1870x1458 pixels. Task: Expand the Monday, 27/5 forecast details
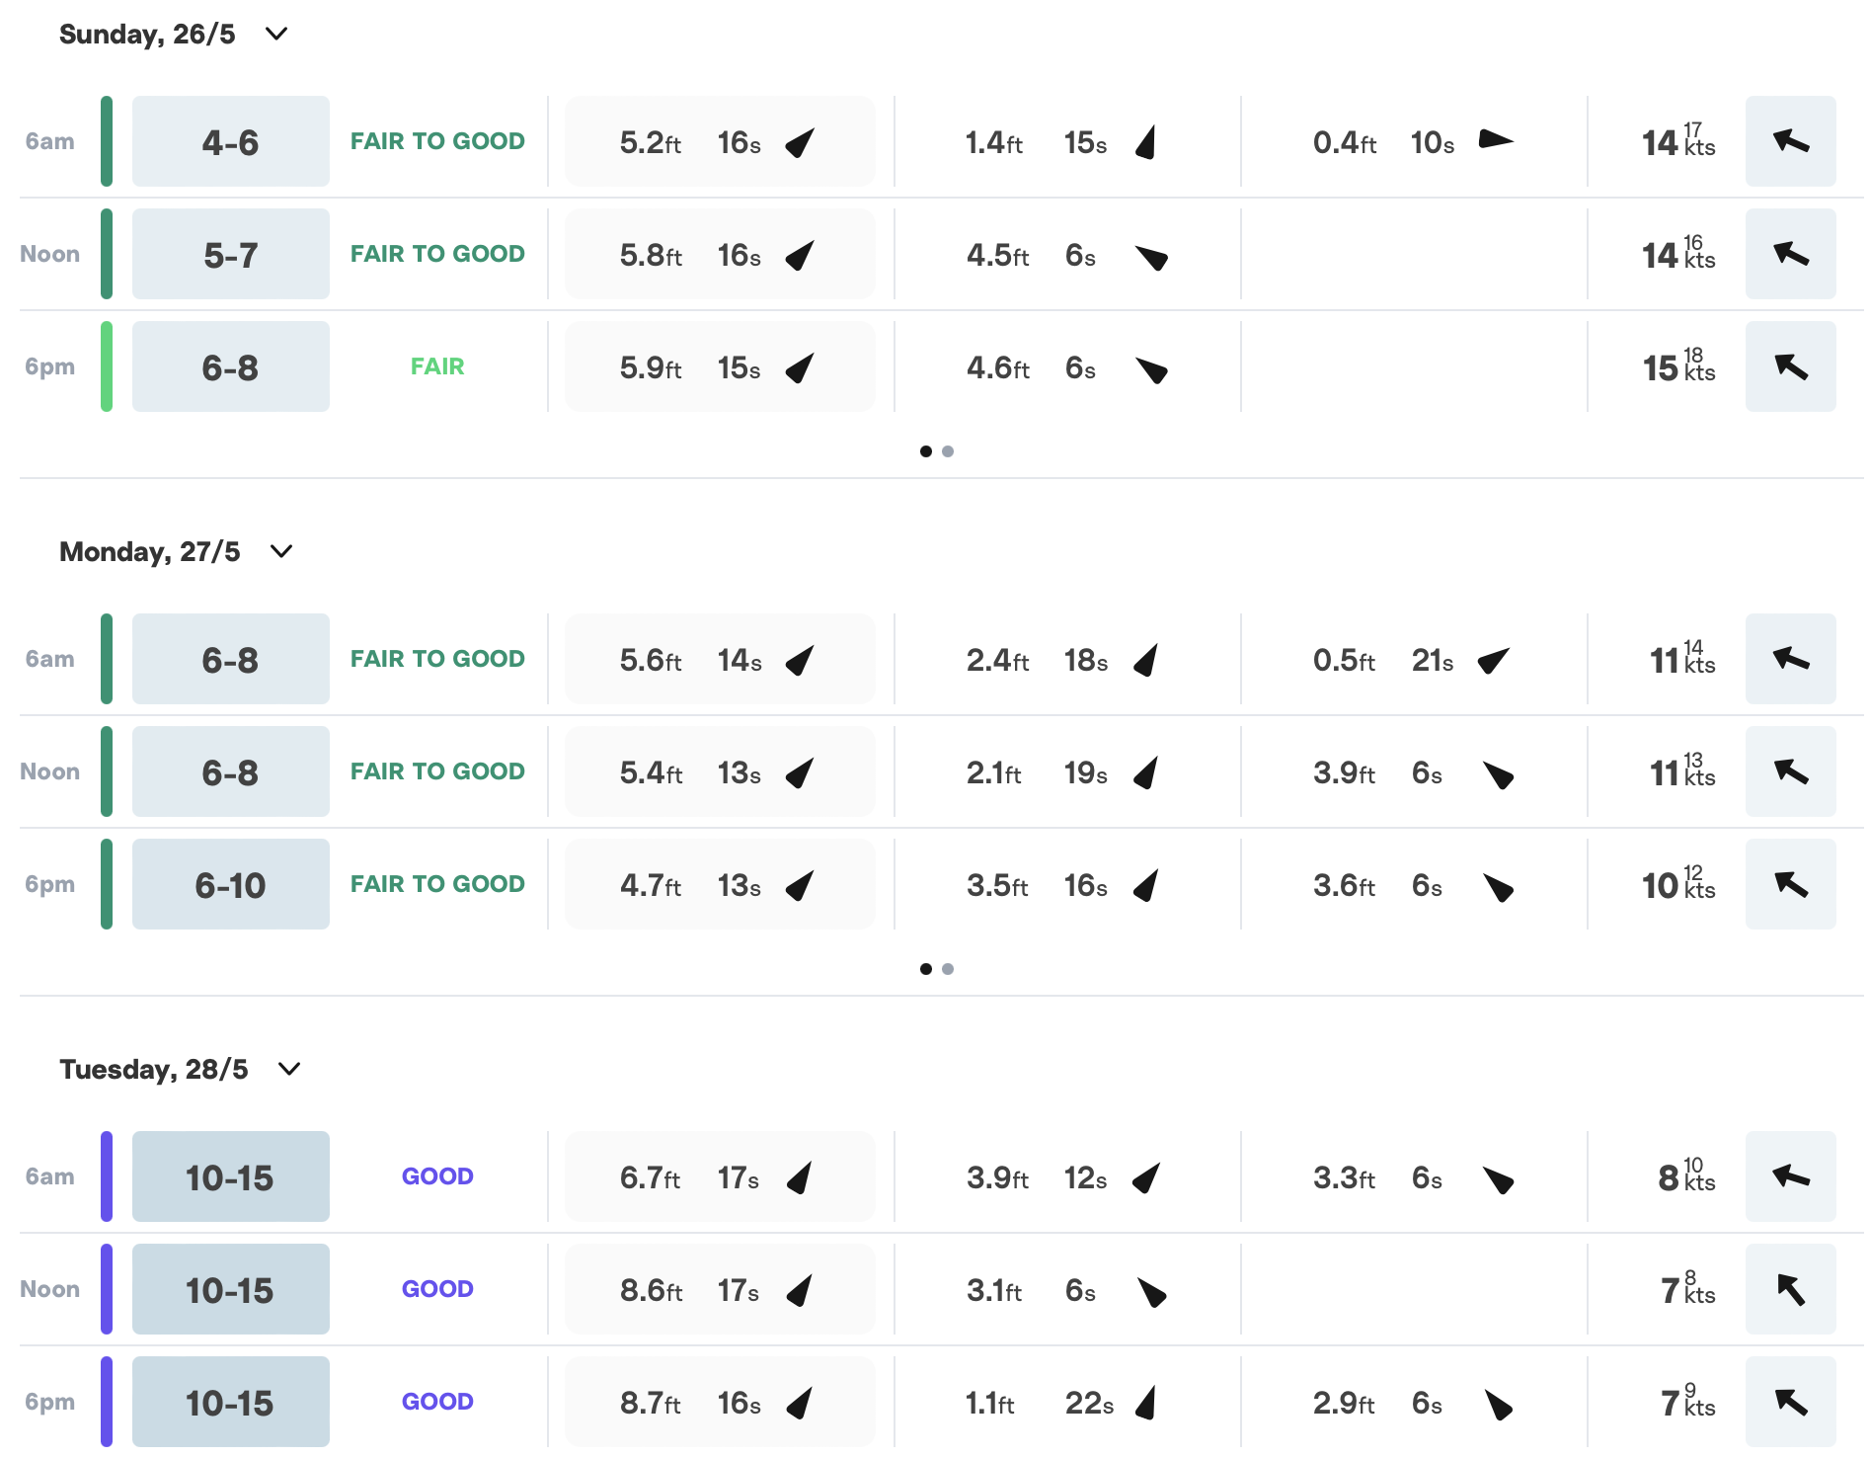coord(279,552)
